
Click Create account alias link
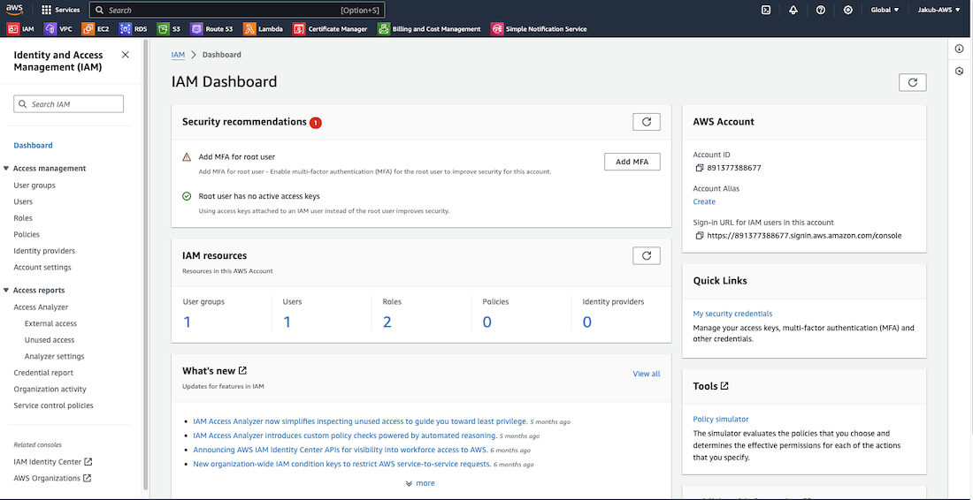(704, 201)
